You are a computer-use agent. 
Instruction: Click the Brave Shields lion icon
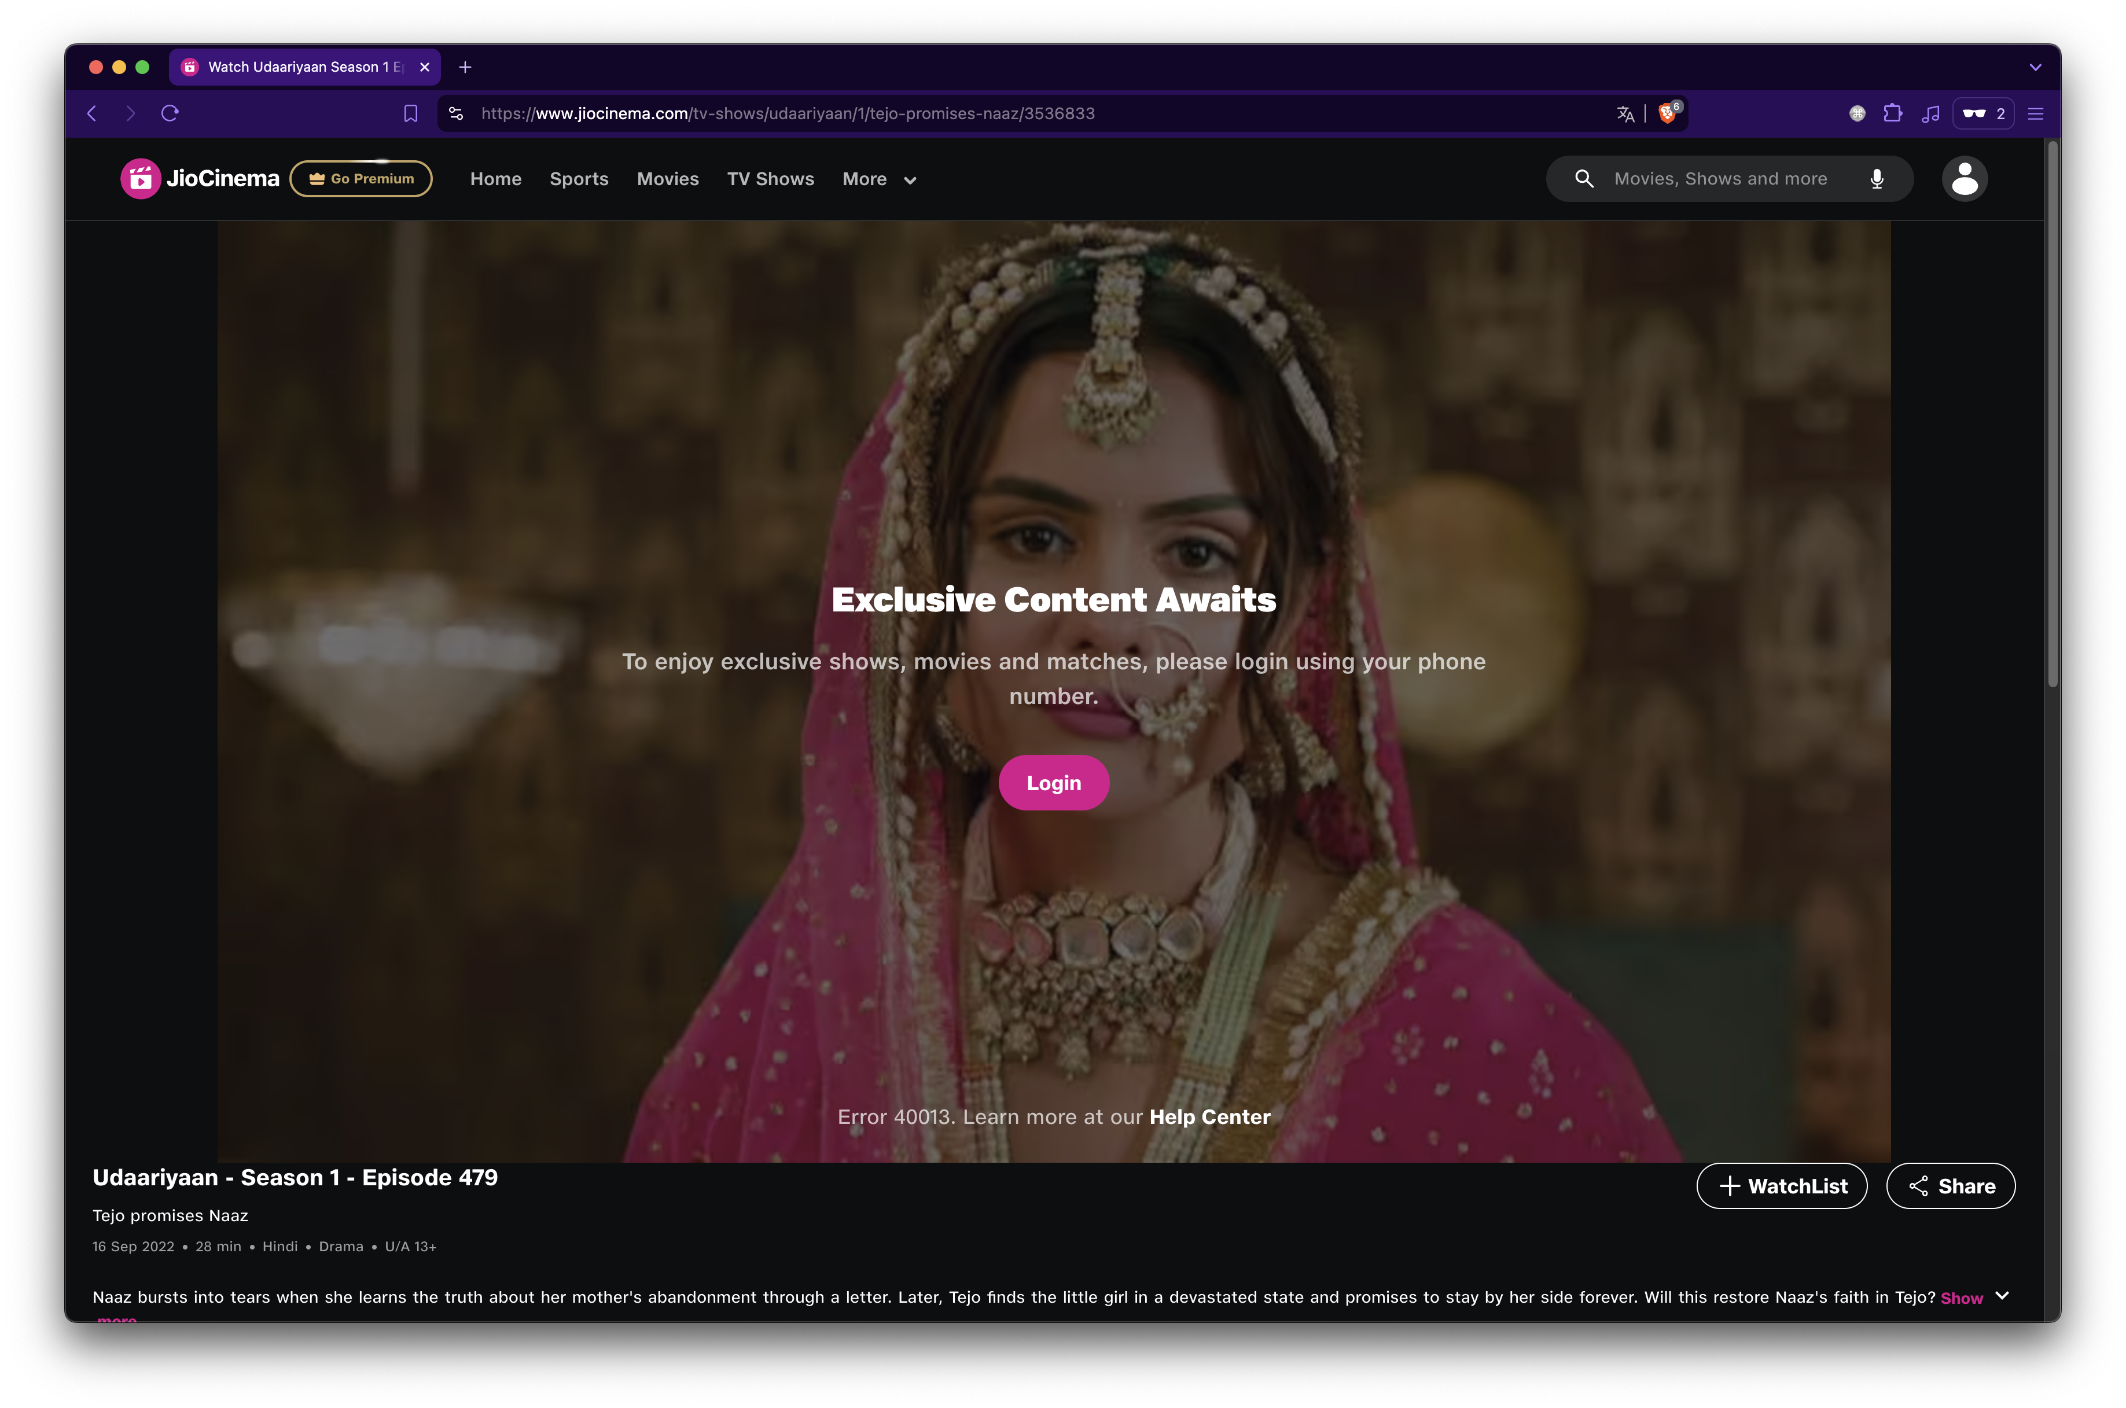[1667, 113]
